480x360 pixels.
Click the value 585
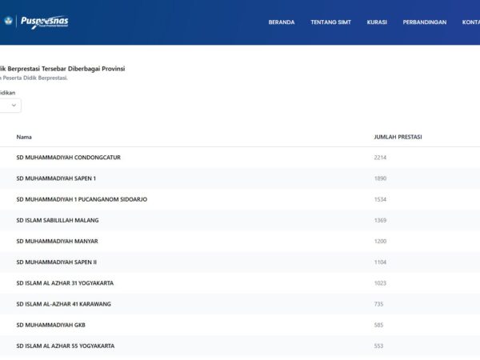click(378, 325)
